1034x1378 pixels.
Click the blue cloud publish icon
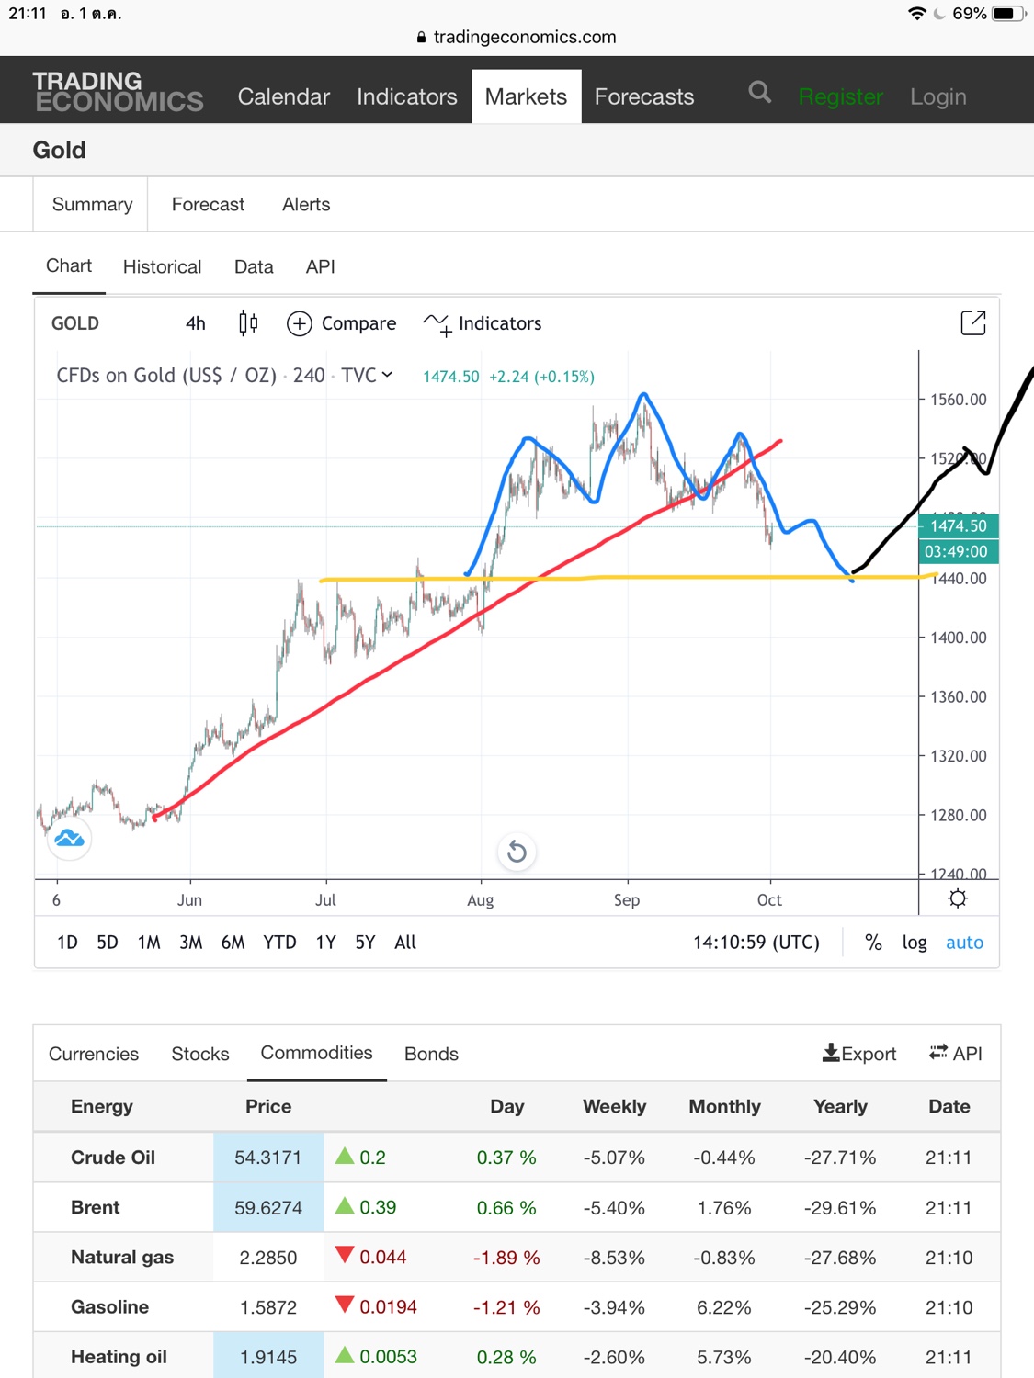pyautogui.click(x=69, y=838)
